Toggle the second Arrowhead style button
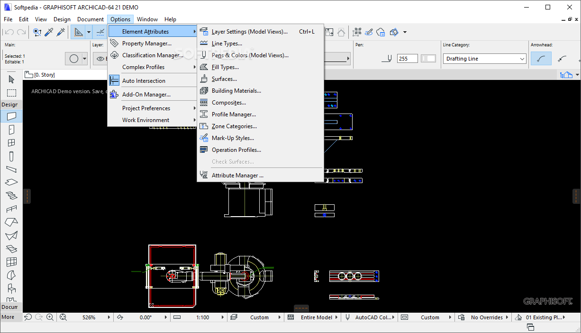The image size is (581, 333). pyautogui.click(x=563, y=59)
